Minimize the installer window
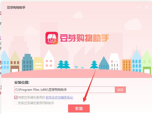Screen dimensions: 152x114 (x=139, y=7)
